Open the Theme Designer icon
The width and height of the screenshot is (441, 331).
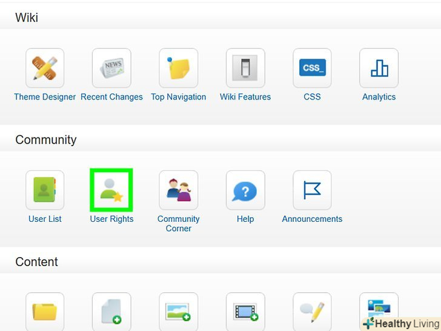pos(45,69)
